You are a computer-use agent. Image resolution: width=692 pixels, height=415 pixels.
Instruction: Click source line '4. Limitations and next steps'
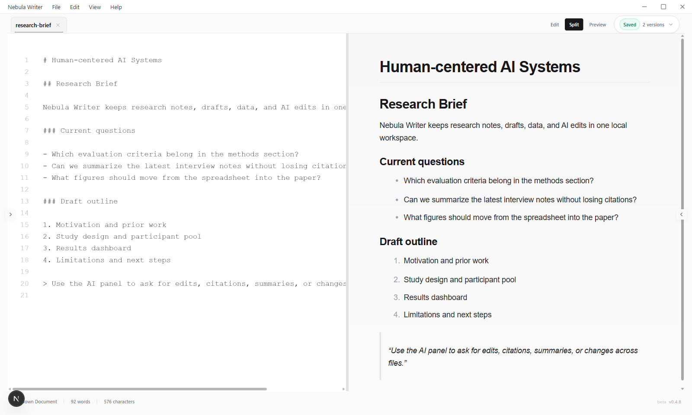106,260
